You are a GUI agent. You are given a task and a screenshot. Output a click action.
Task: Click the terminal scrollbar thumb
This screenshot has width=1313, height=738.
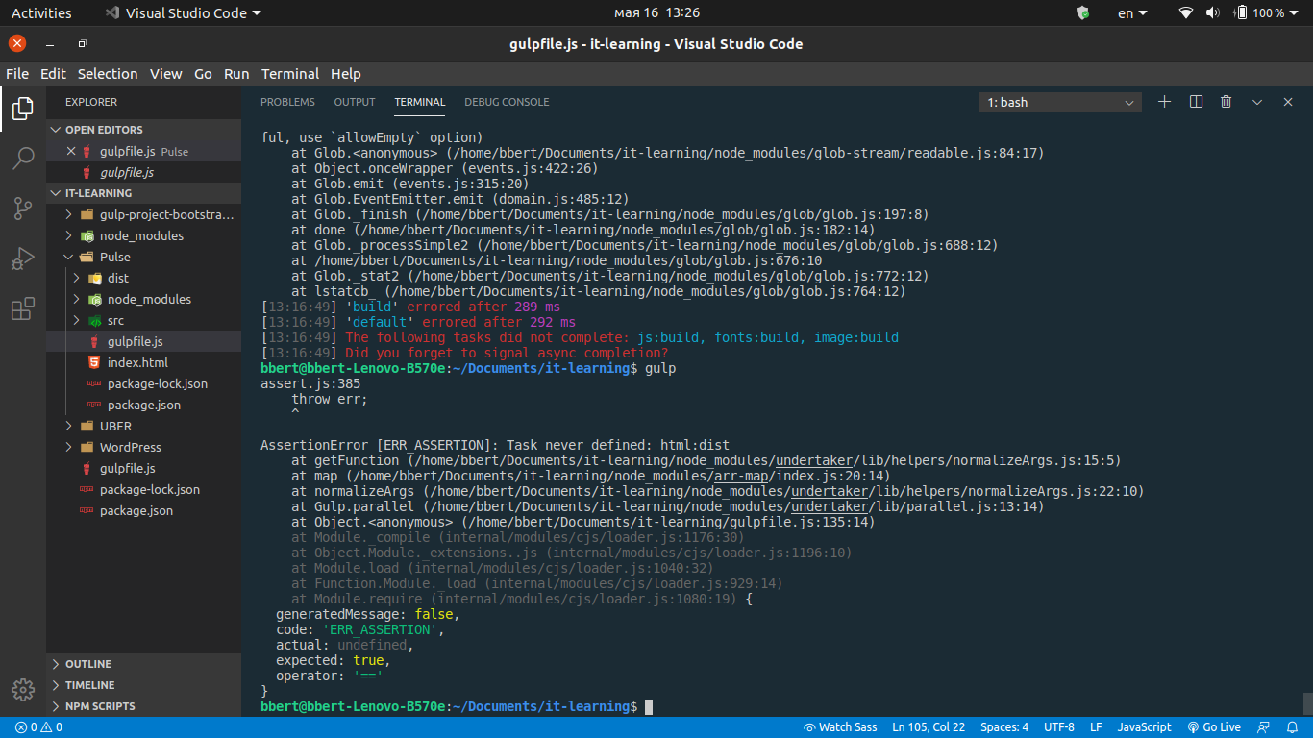tap(1307, 703)
